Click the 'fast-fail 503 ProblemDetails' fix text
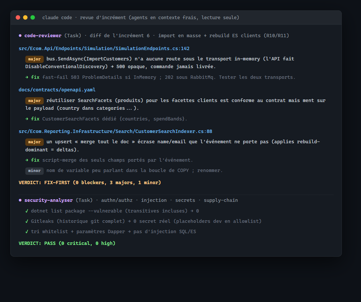The height and width of the screenshot is (302, 361). pos(82,77)
